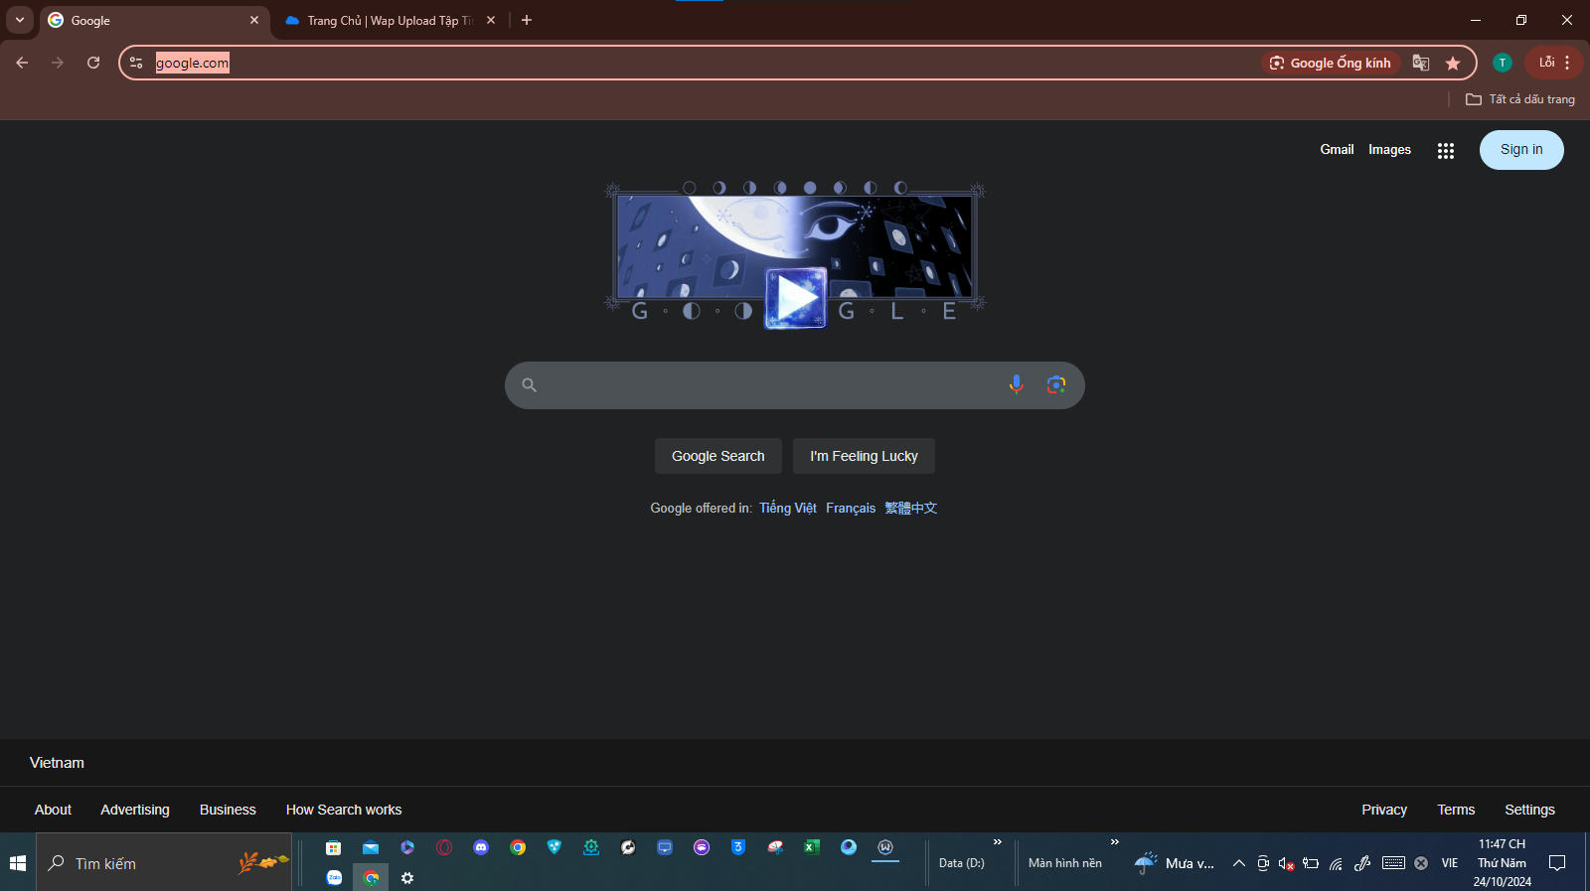
Task: Open the notification center icon
Action: pos(1557,863)
